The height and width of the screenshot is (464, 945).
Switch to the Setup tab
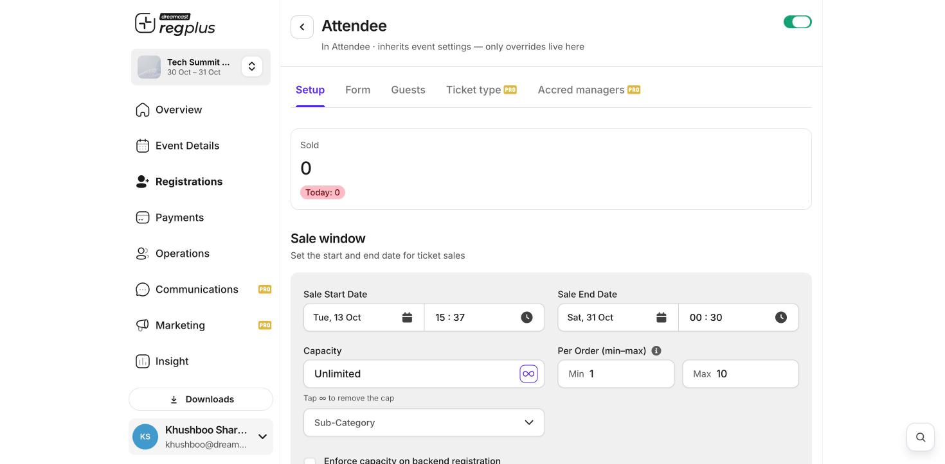tap(310, 90)
